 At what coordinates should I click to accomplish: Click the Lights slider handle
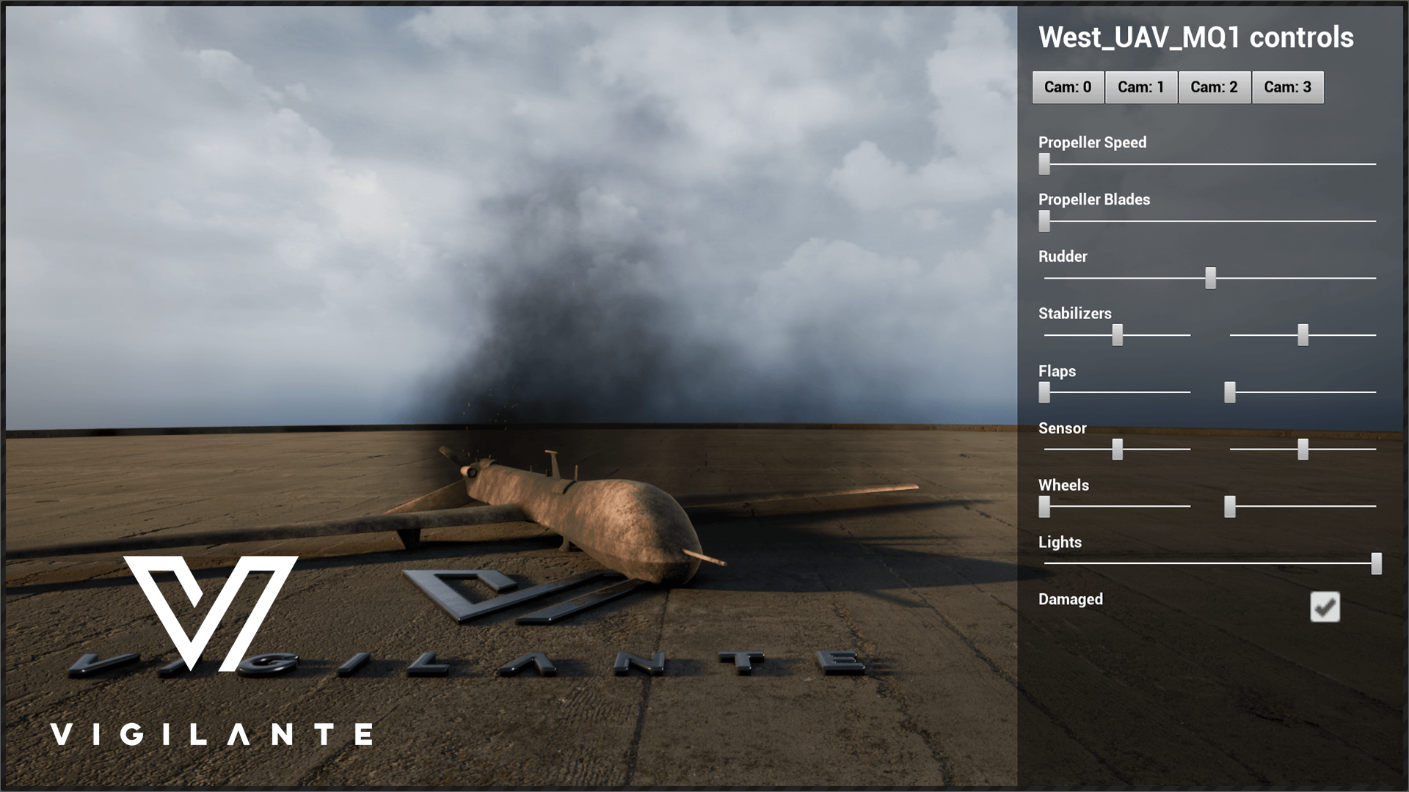coord(1376,563)
